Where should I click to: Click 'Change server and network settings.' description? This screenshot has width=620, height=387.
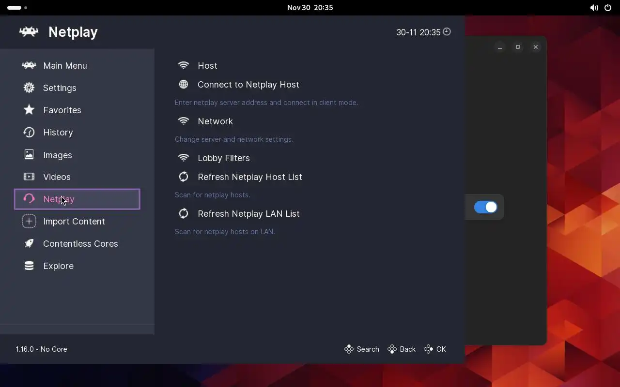point(234,139)
